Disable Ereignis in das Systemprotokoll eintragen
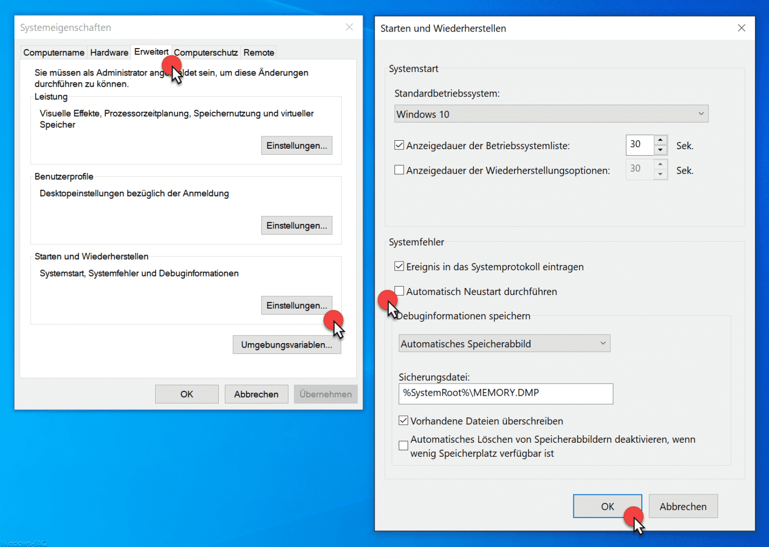 pos(399,266)
